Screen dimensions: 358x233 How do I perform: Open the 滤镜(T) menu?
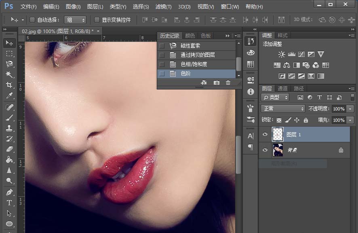[163, 7]
